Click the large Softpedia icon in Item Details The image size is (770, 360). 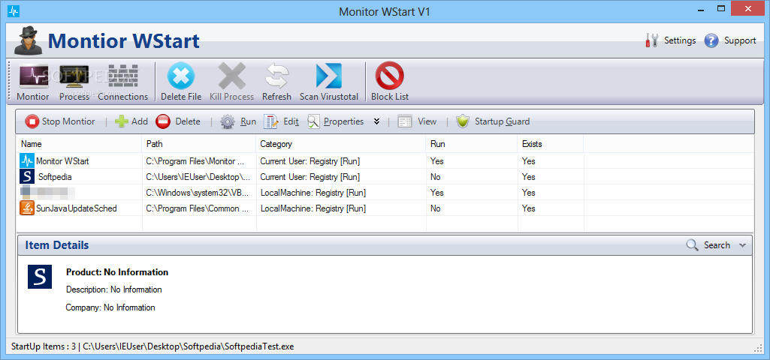coord(40,277)
